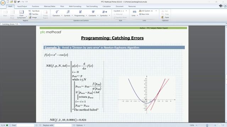Viewport: 227px width, 127px height.
Task: Insert a Solve Block region
Action: [12, 14]
